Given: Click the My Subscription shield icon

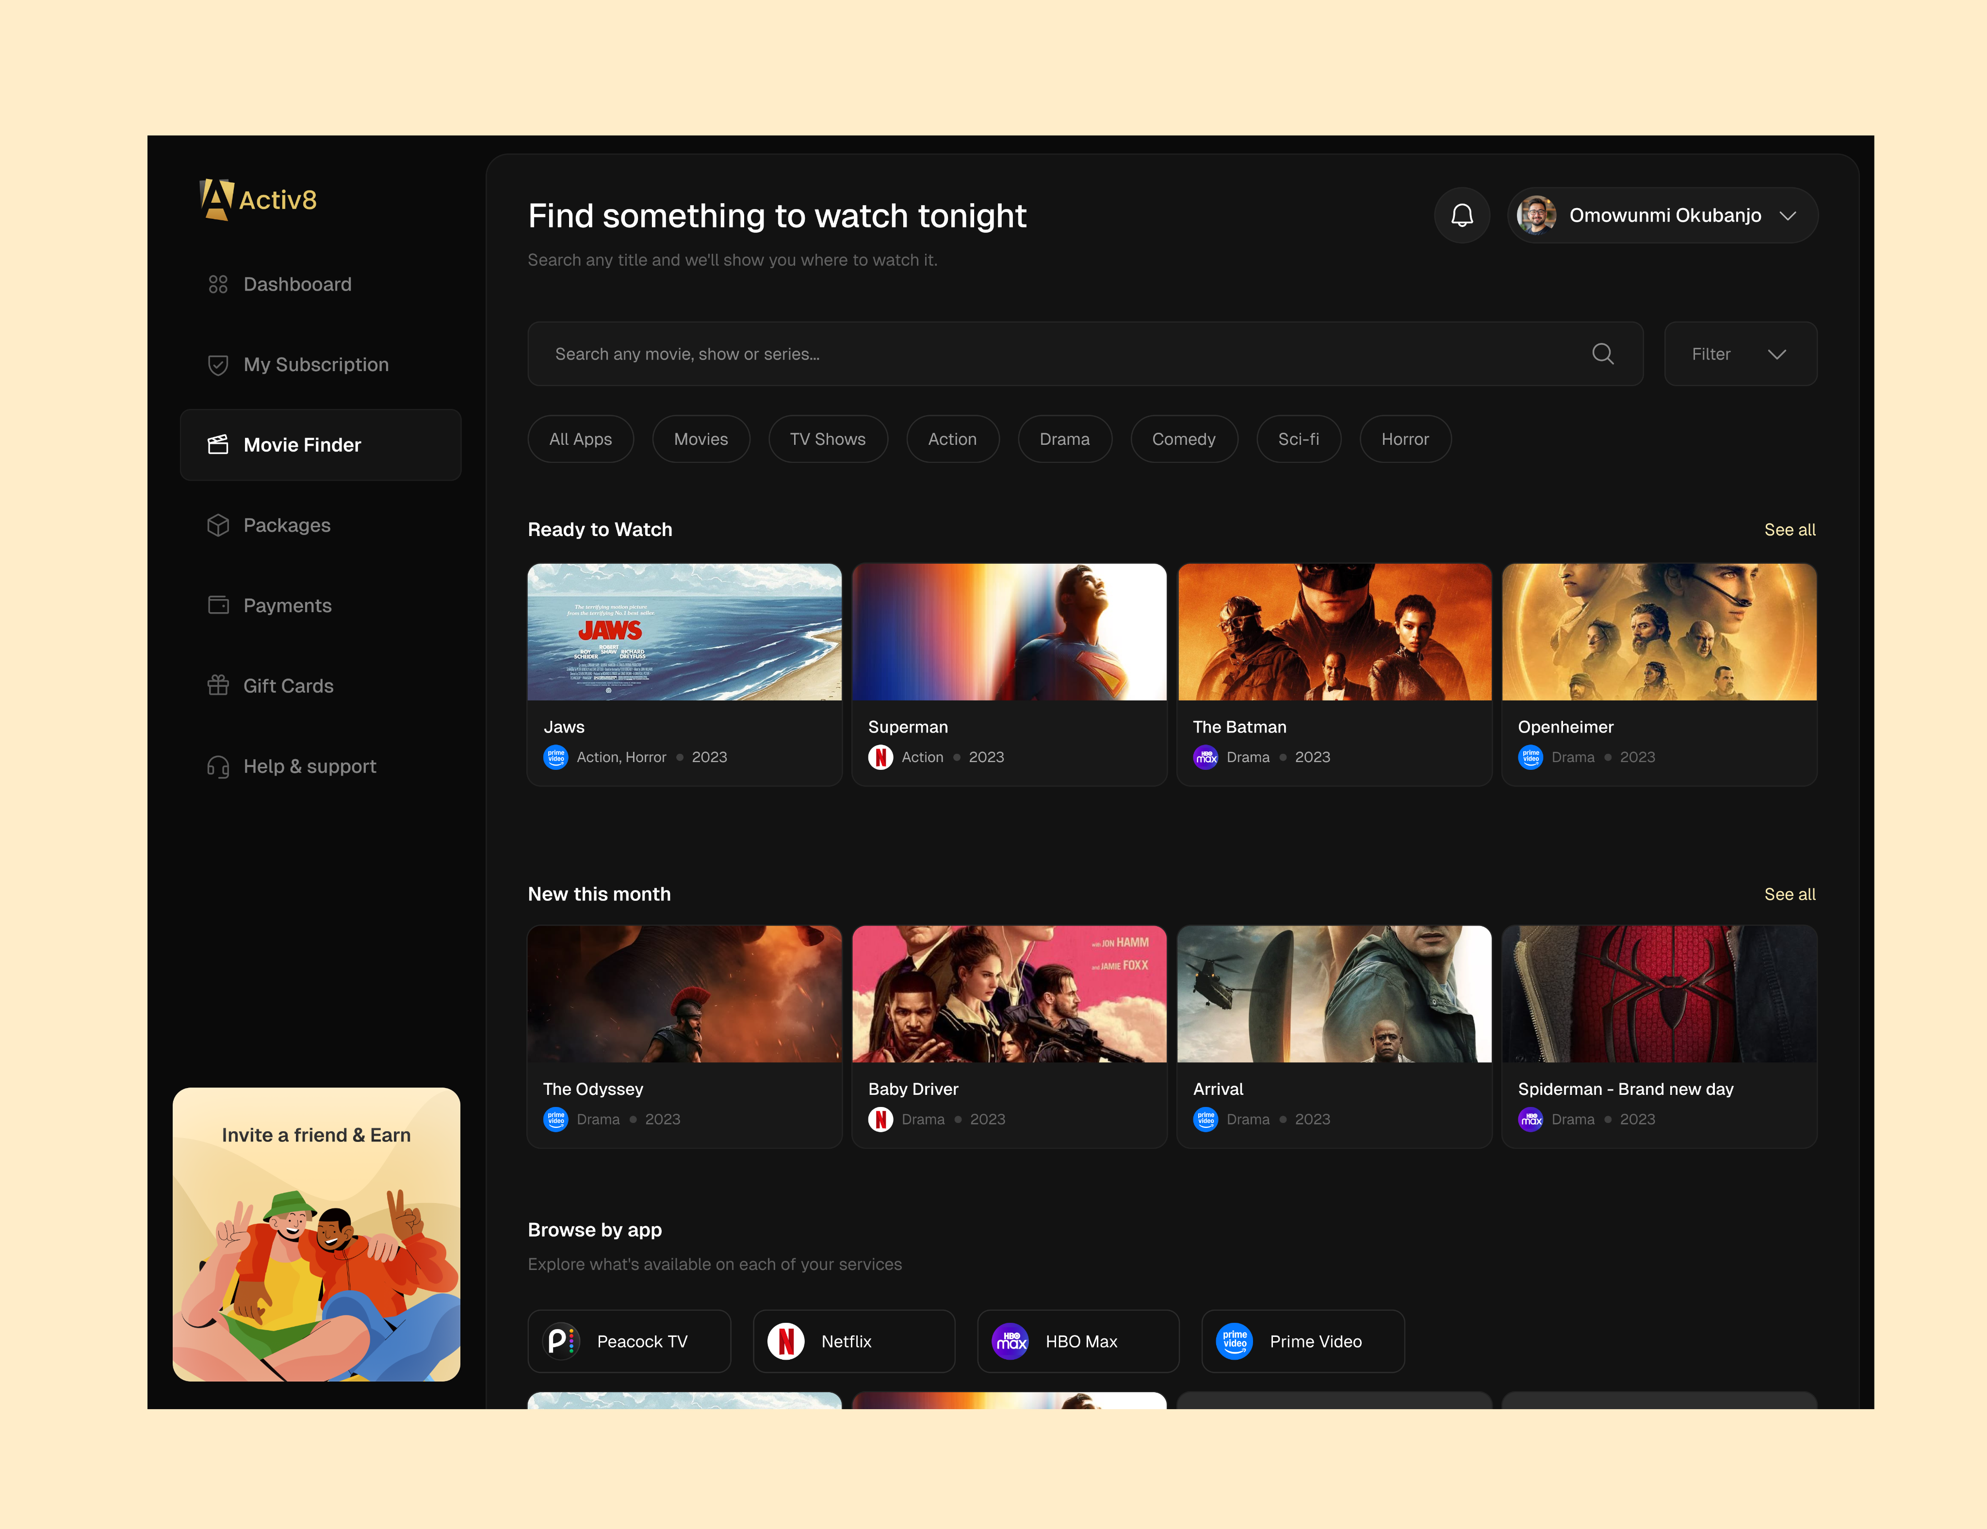Looking at the screenshot, I should [x=218, y=365].
